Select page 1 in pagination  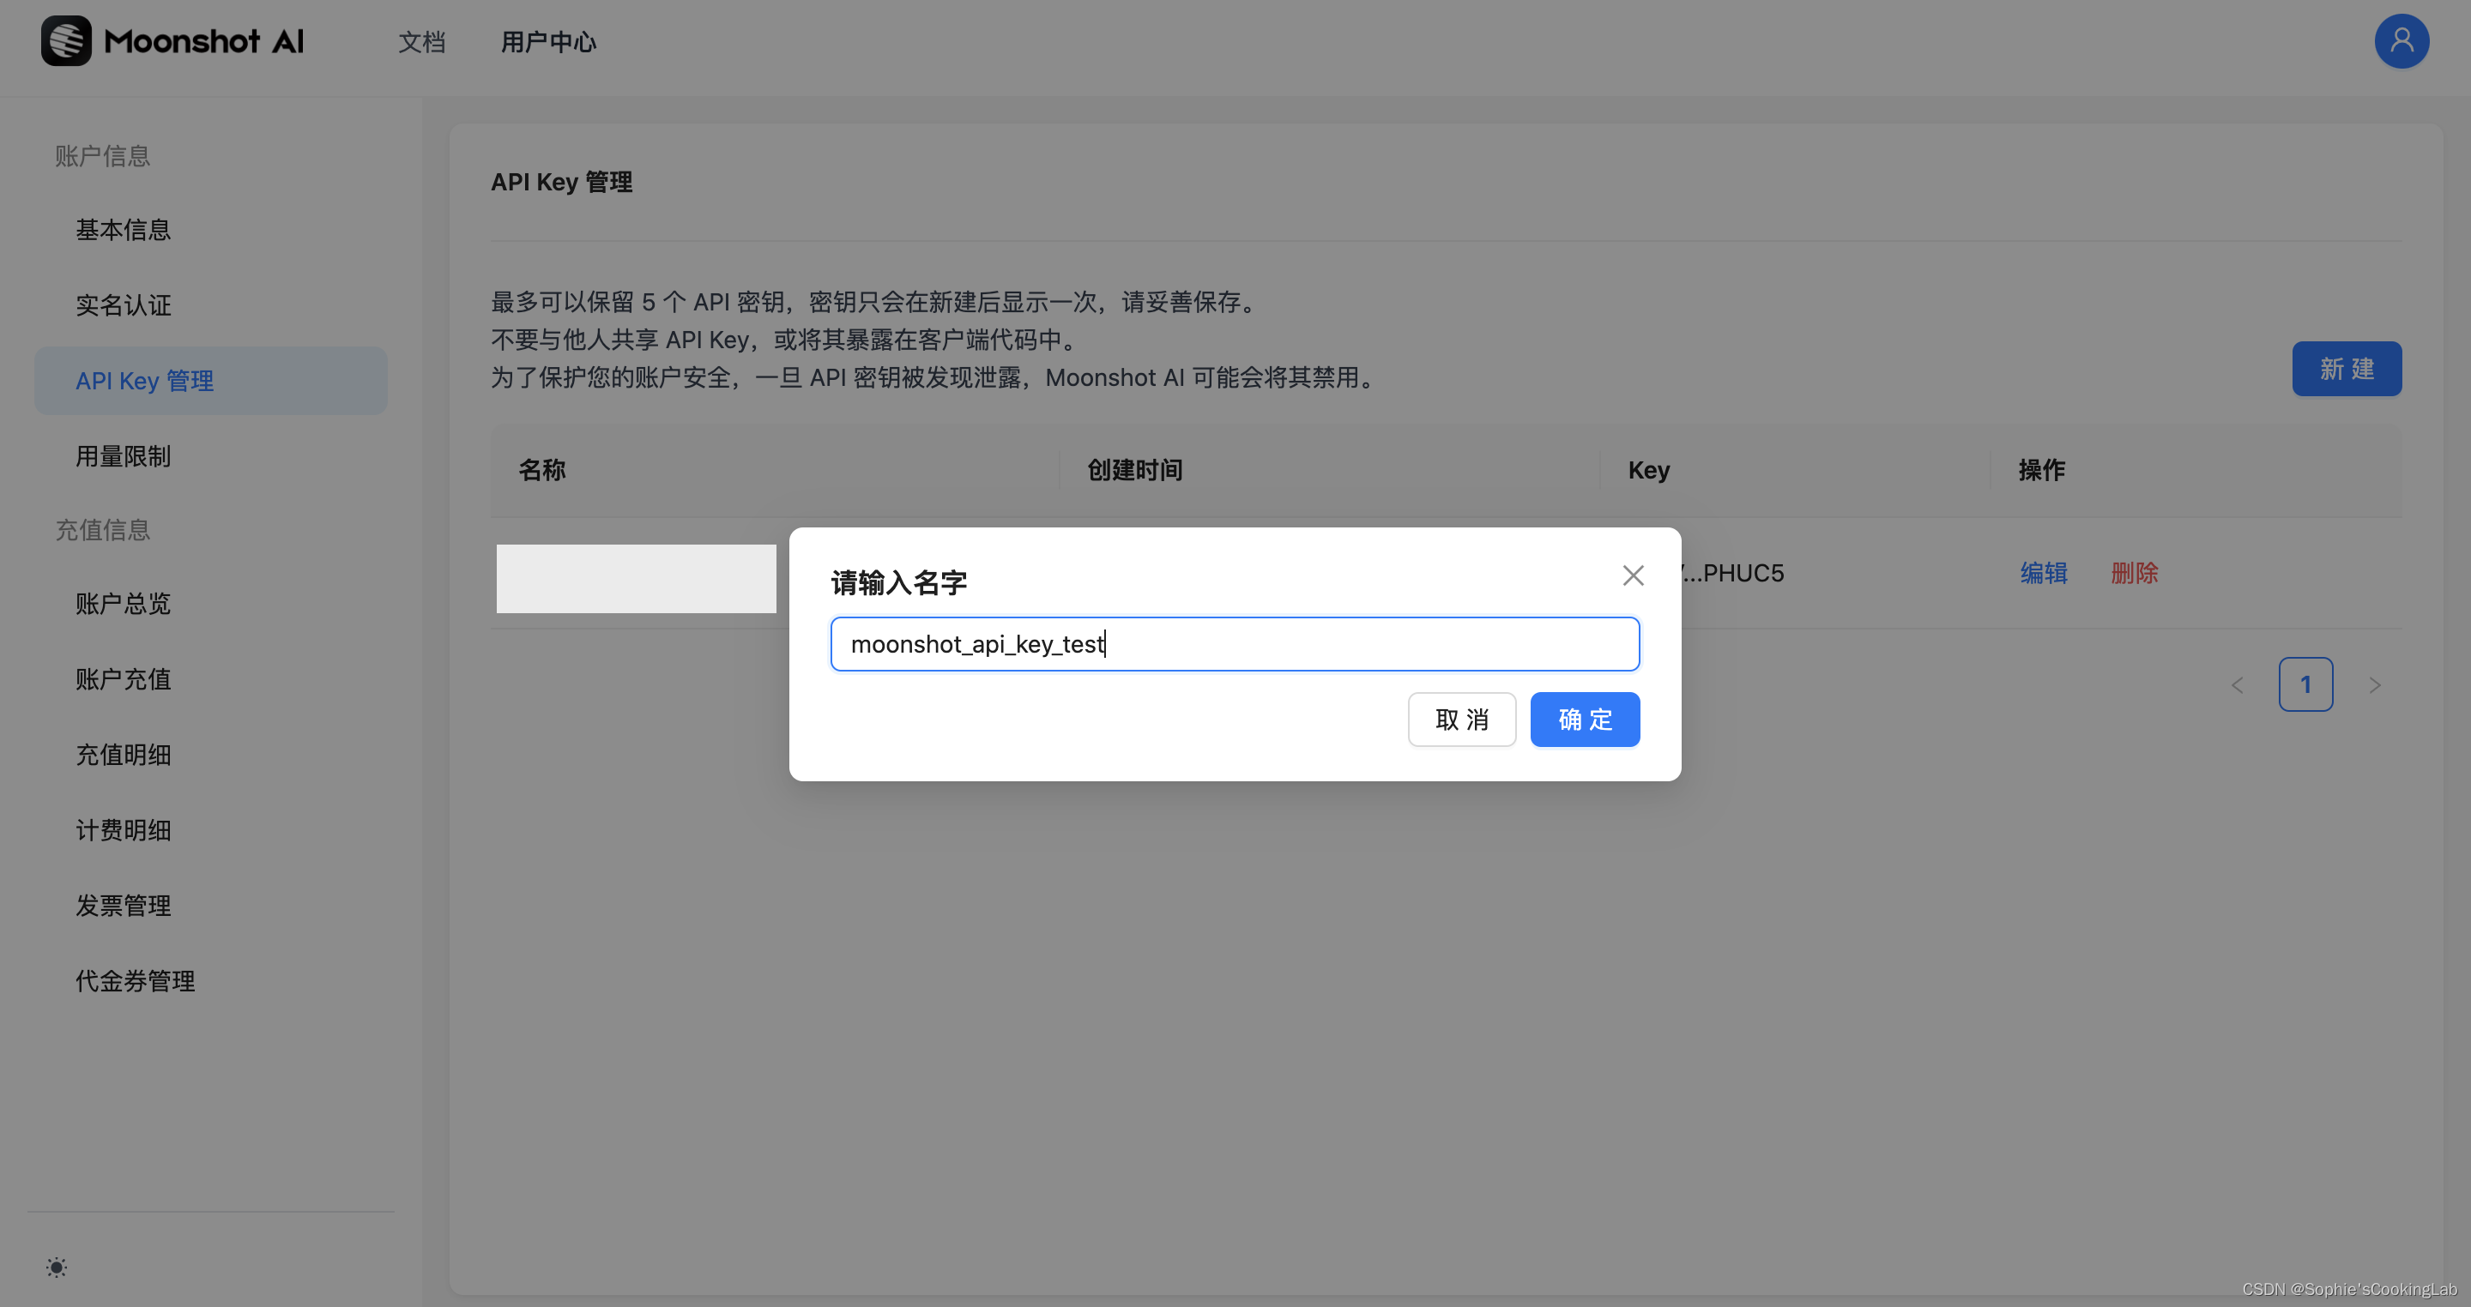pyautogui.click(x=2305, y=684)
